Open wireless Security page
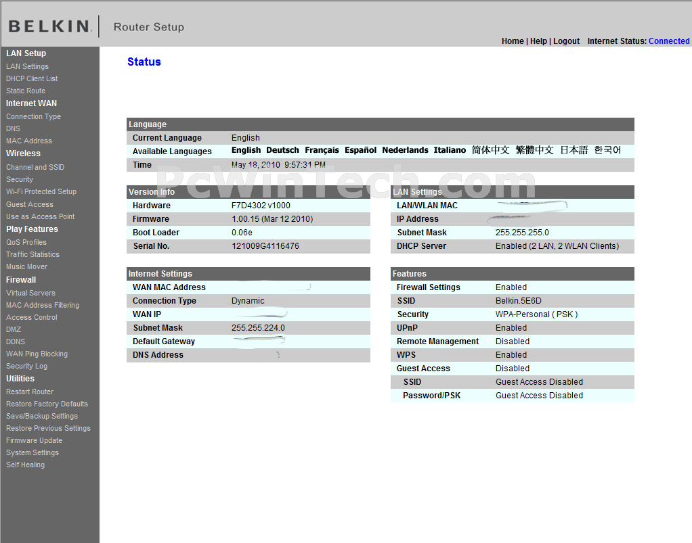 pos(20,179)
